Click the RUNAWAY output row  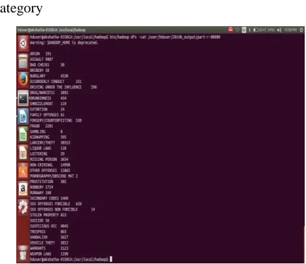point(40,192)
